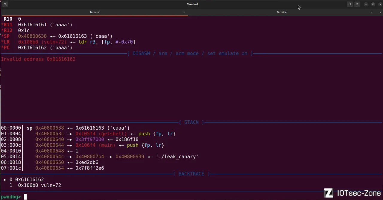Select the value 0x7f8ff2e6
The width and height of the screenshot is (383, 200).
tap(90, 168)
